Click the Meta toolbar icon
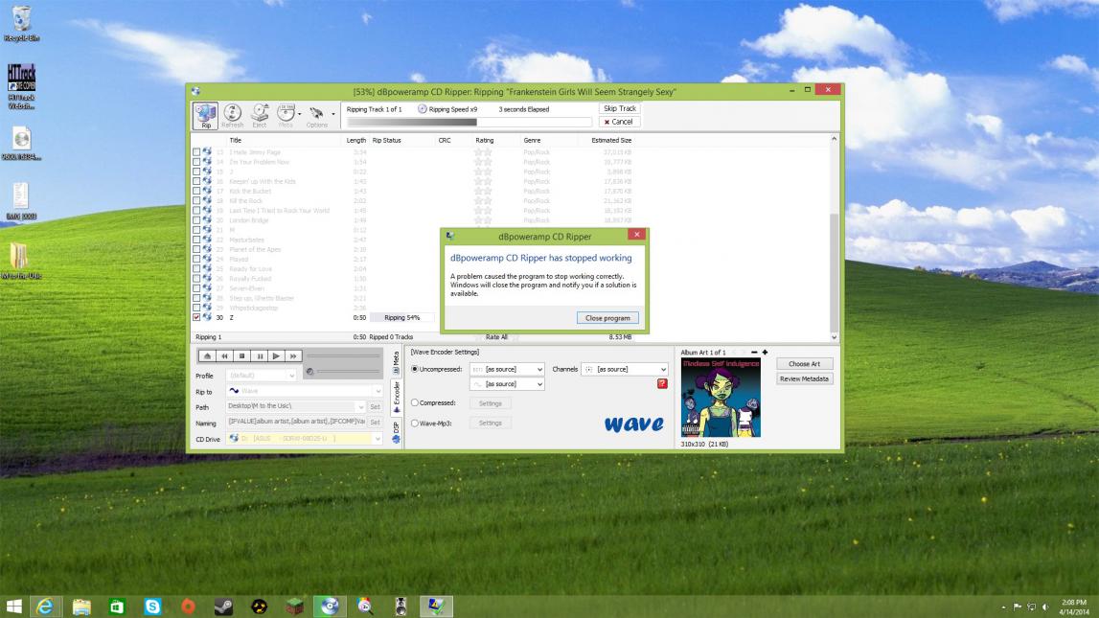This screenshot has height=618, width=1099. pyautogui.click(x=286, y=116)
